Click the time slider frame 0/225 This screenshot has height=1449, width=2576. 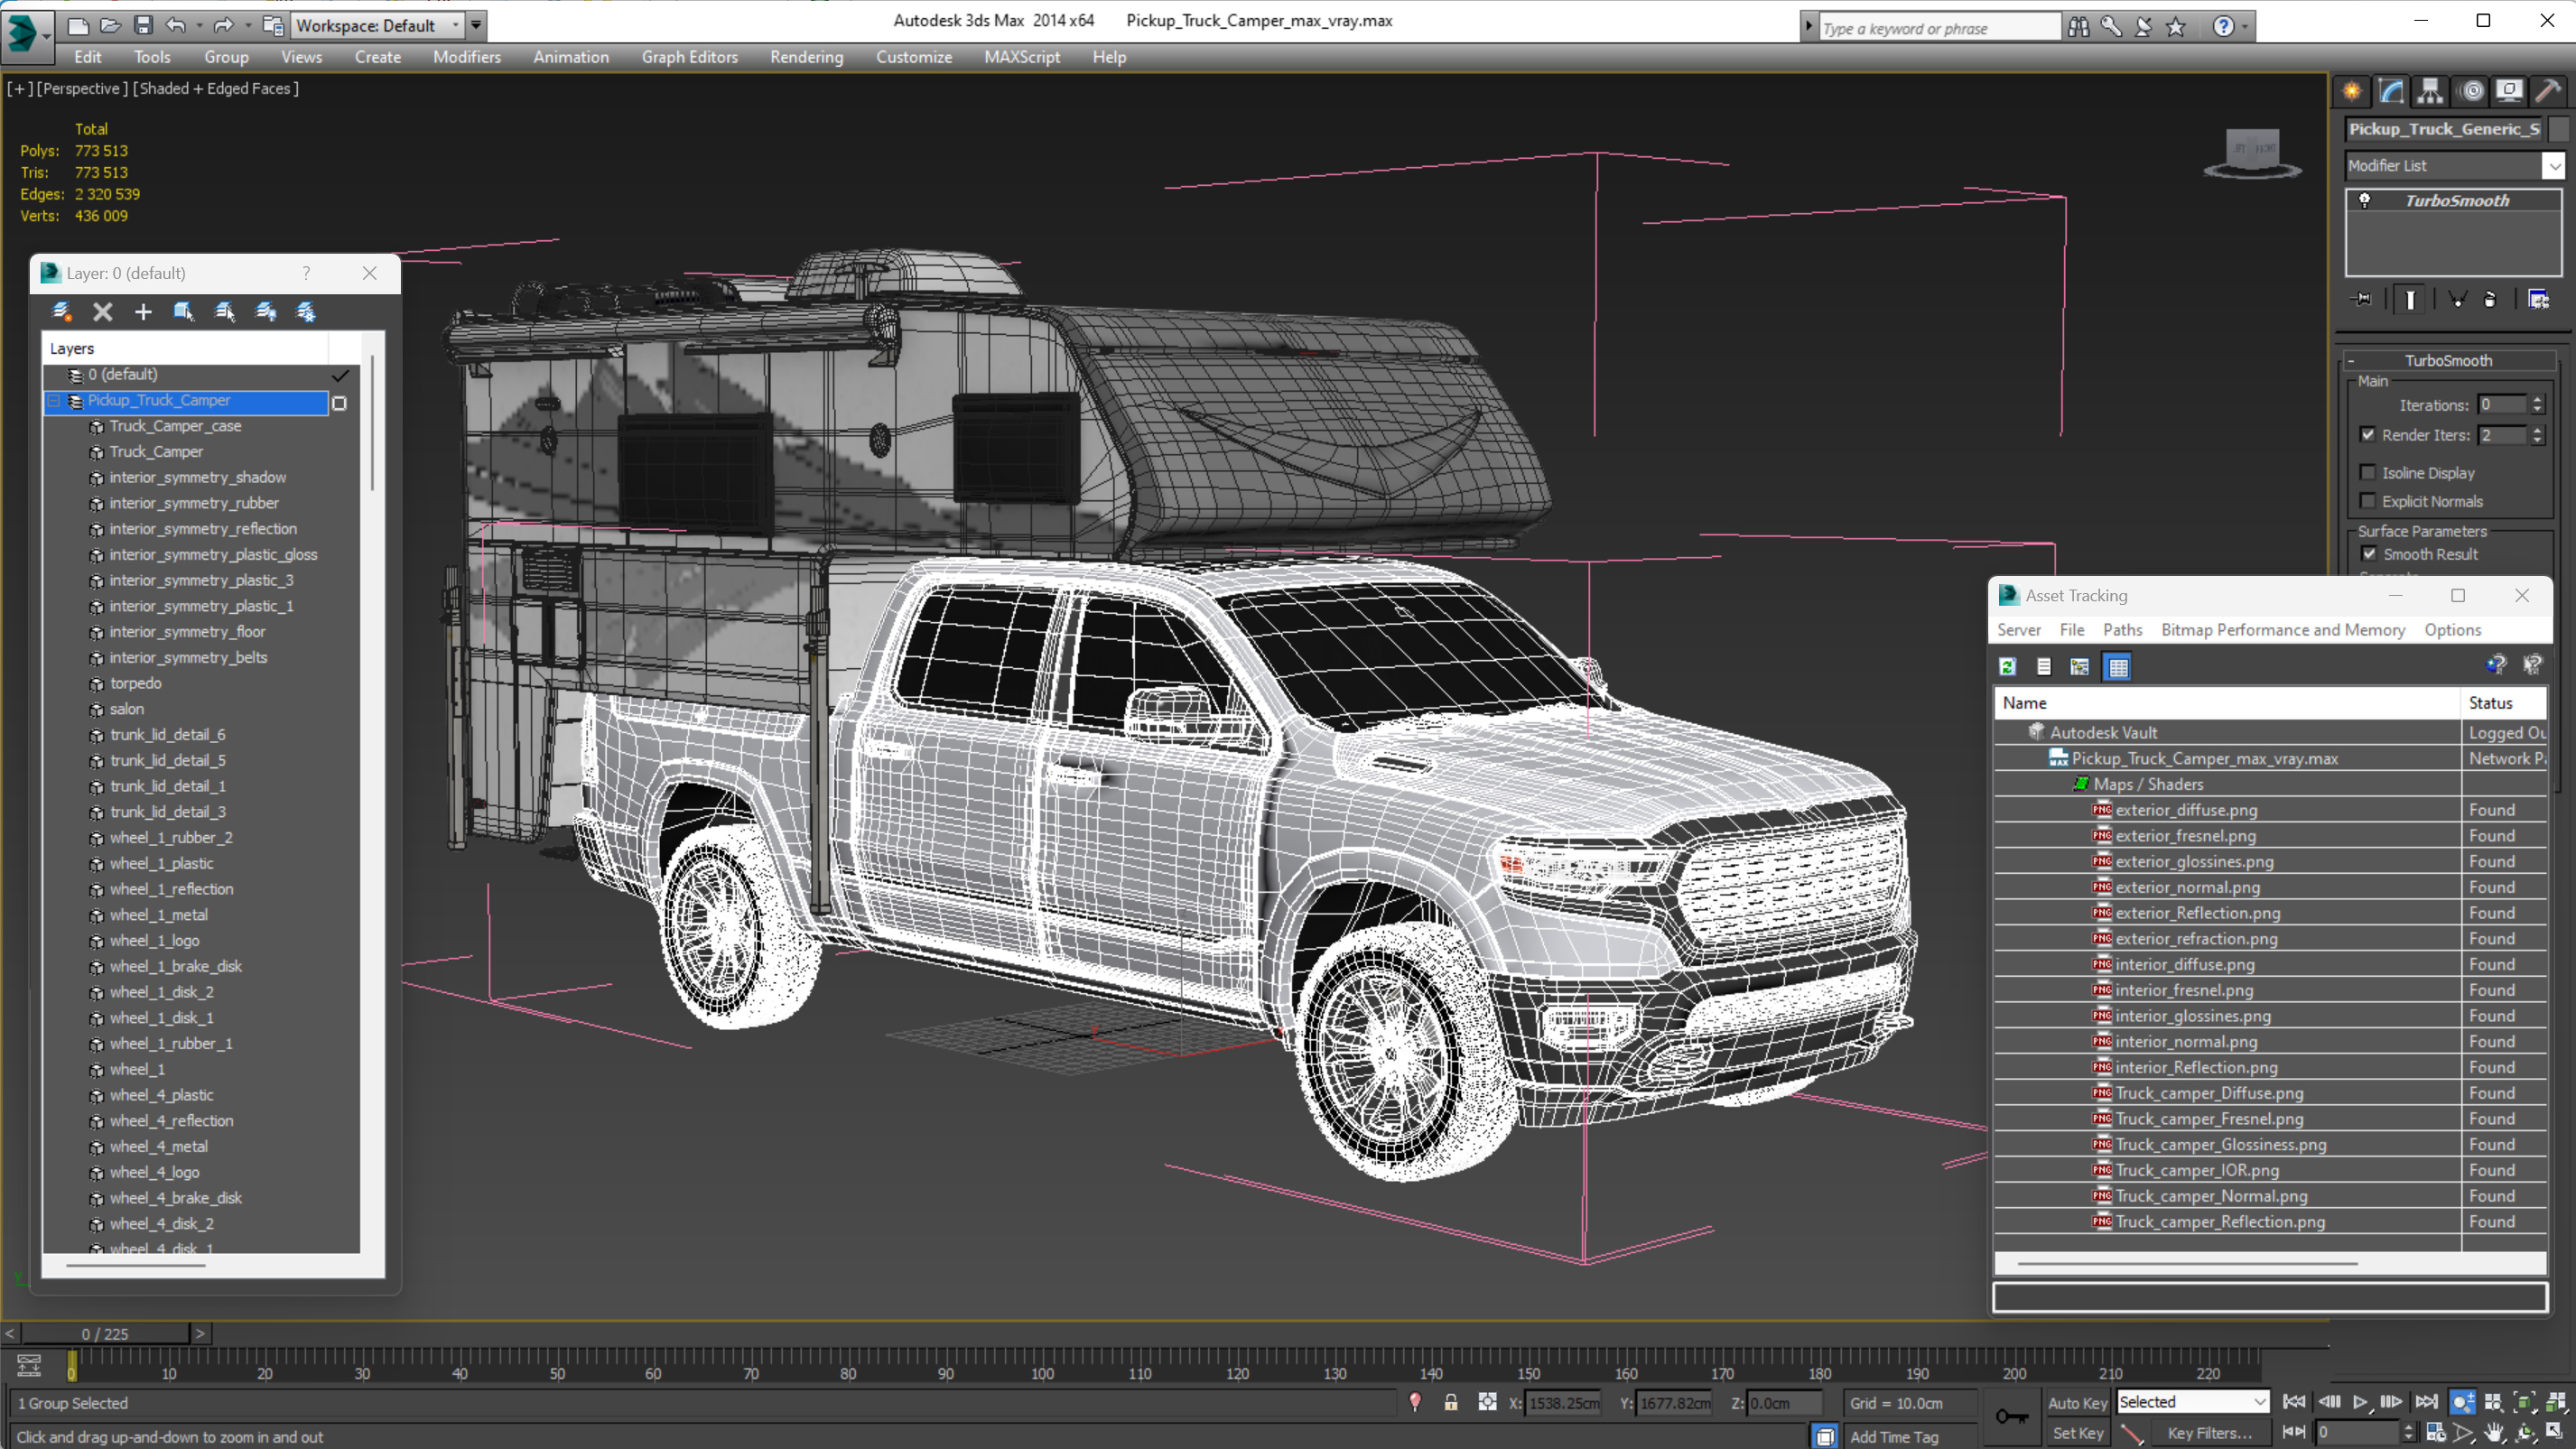[105, 1333]
